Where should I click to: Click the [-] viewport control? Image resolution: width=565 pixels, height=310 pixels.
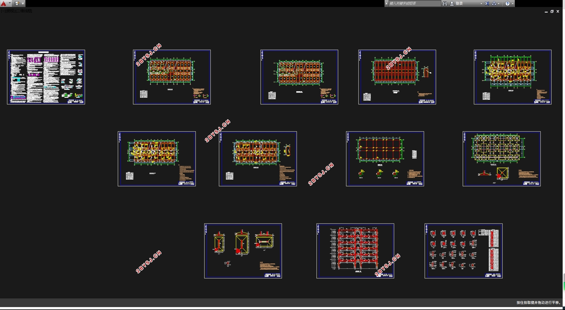click(x=3, y=11)
